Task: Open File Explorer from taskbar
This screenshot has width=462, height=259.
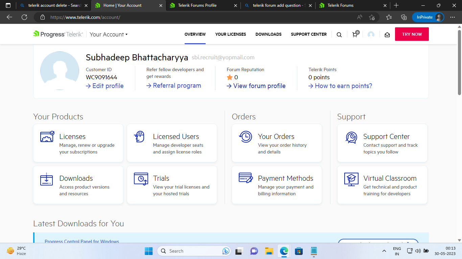Action: click(x=269, y=251)
